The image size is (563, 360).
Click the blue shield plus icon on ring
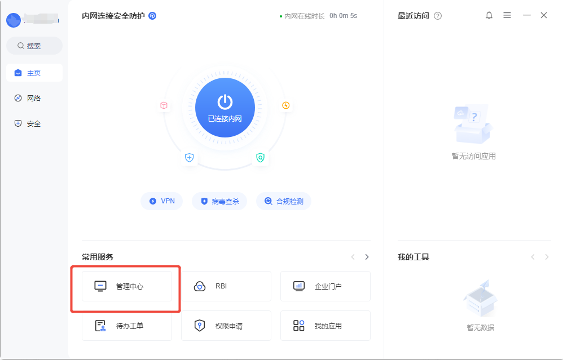click(x=189, y=157)
